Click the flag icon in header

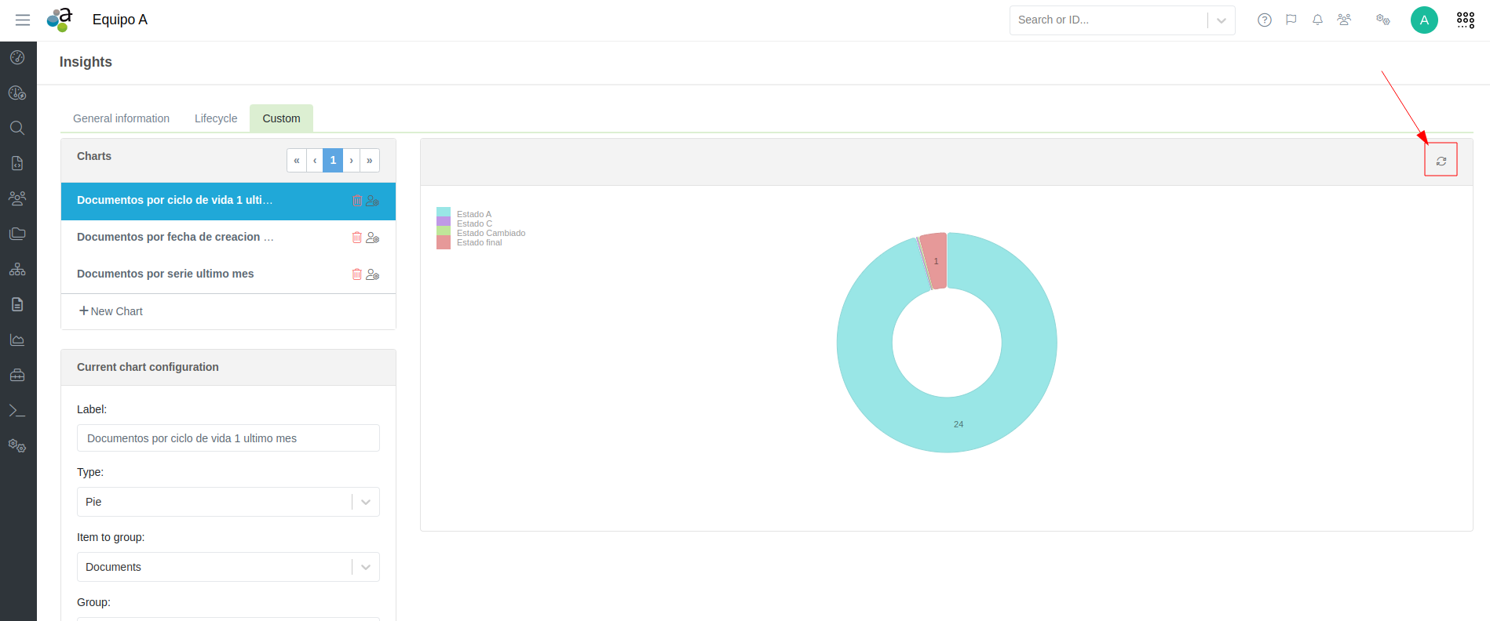click(1291, 20)
